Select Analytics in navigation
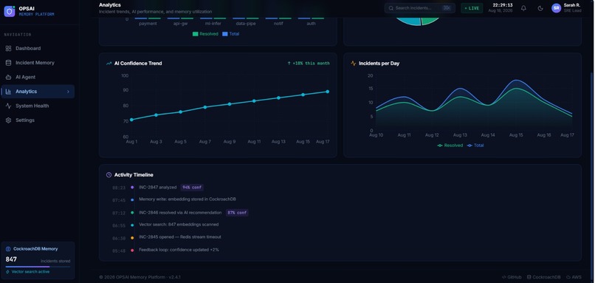 38,92
